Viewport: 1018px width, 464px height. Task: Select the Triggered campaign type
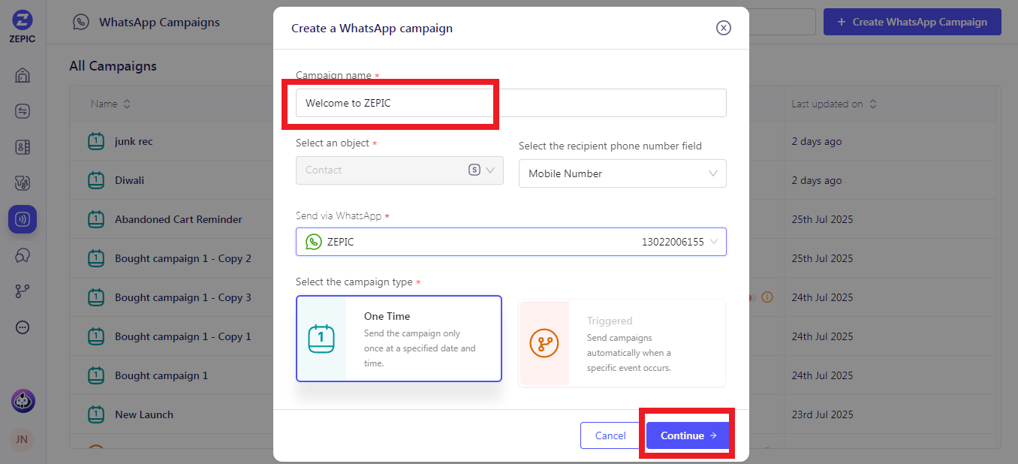click(x=622, y=343)
